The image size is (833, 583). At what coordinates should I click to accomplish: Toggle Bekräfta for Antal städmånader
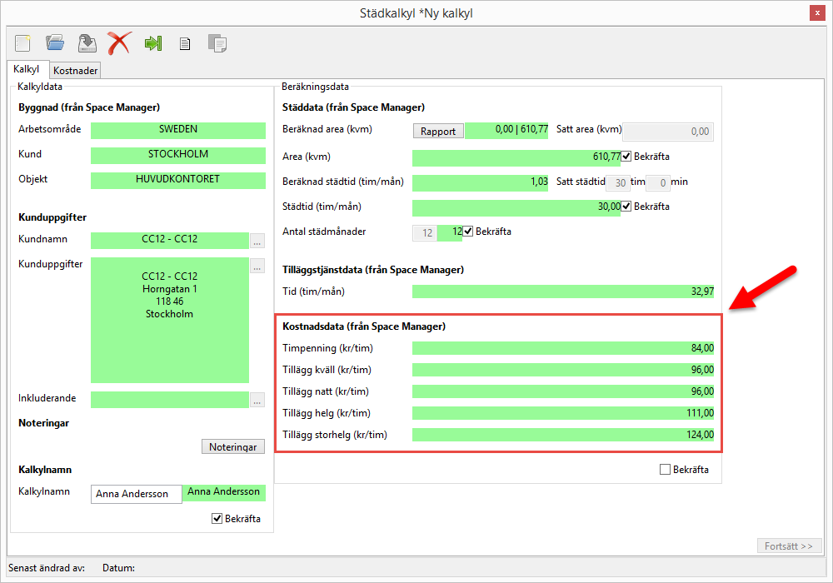468,232
